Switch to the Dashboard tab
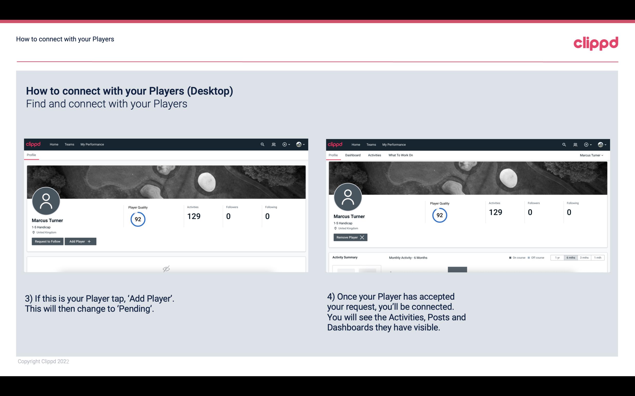This screenshot has height=396, width=635. point(353,155)
